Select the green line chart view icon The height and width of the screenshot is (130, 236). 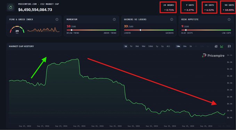click(222, 46)
